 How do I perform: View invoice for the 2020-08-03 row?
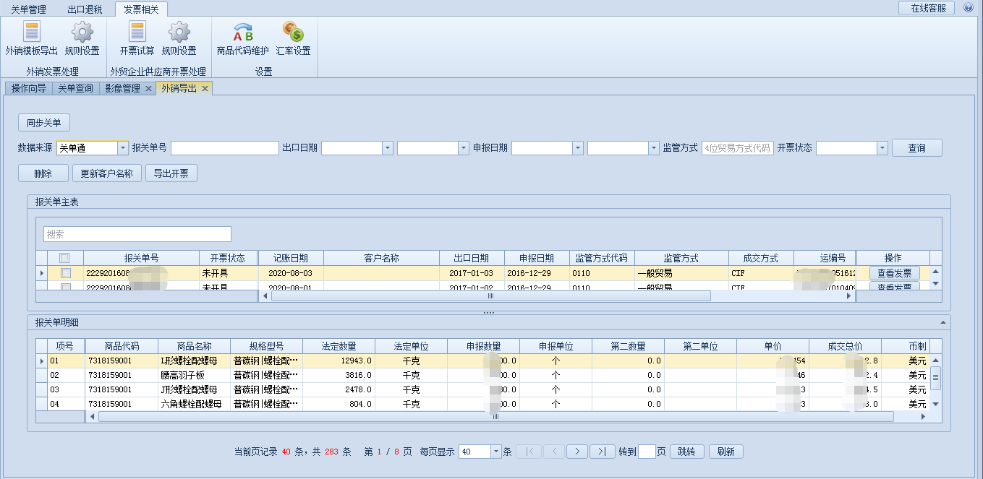click(x=893, y=273)
